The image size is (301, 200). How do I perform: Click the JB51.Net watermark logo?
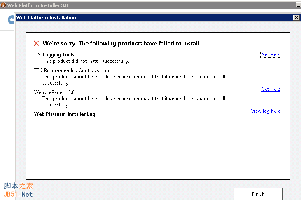pyautogui.click(x=18, y=191)
